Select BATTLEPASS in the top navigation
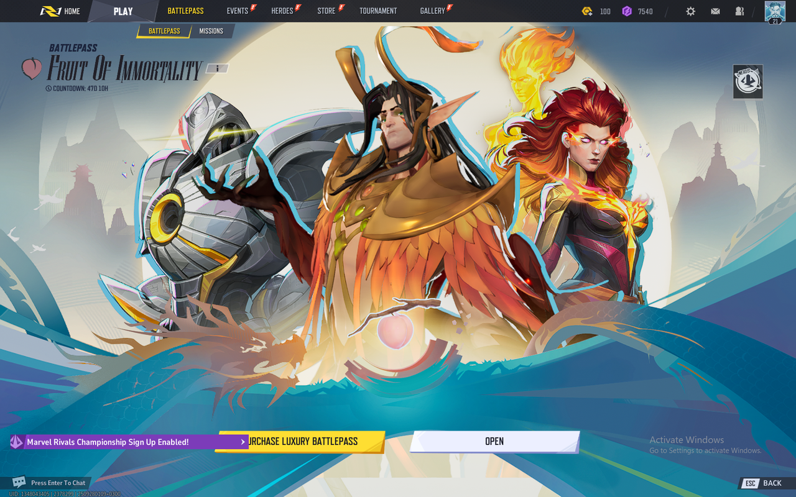The image size is (796, 497). pos(185,11)
